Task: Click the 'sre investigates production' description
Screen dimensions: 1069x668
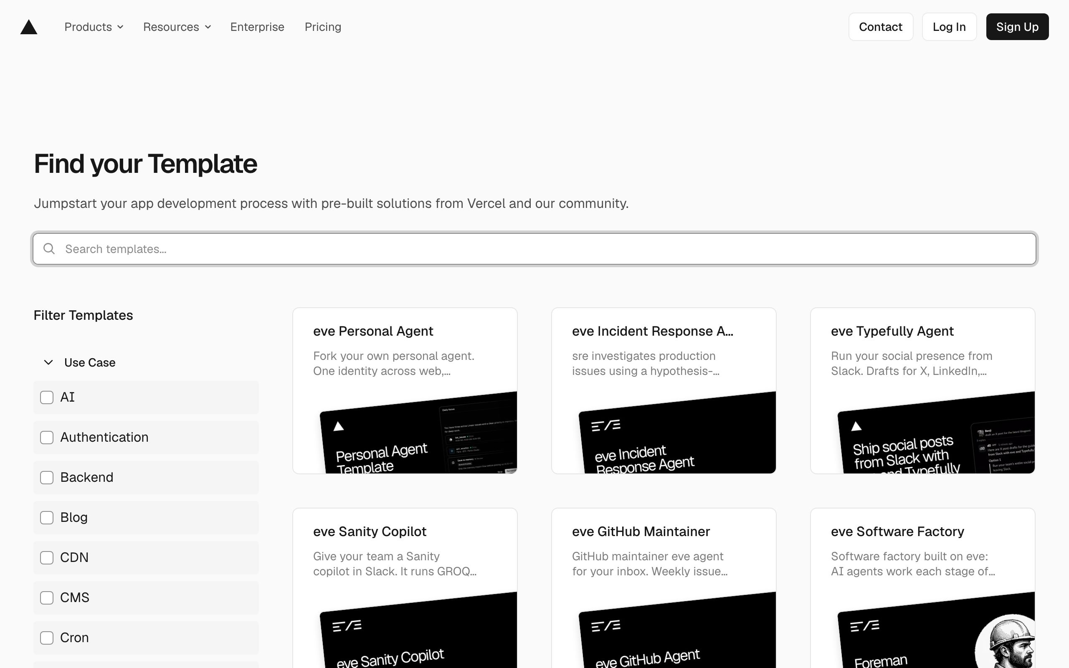Action: click(646, 363)
